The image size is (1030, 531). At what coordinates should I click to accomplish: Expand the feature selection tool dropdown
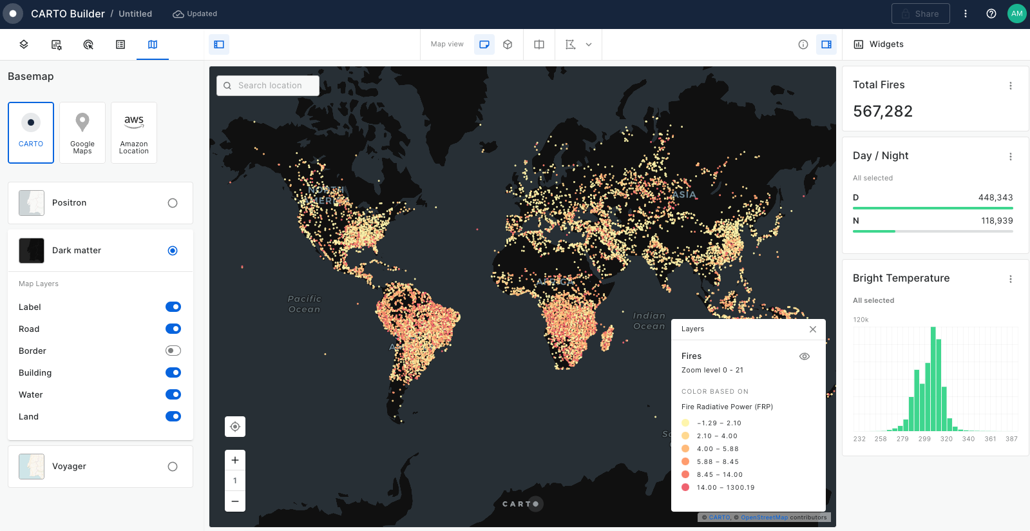(589, 44)
